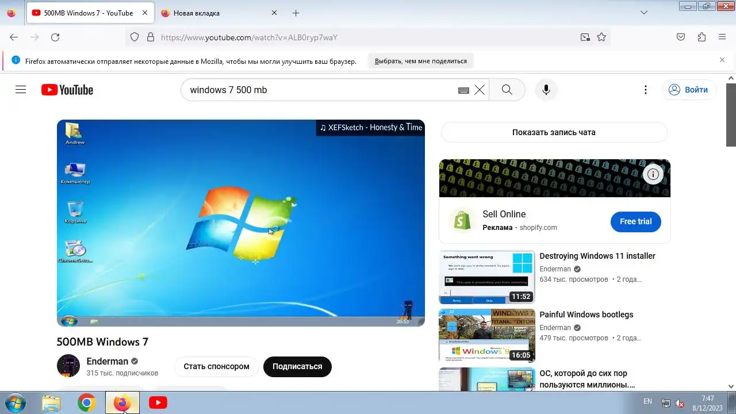
Task: Open the on-screen keyboard in search box
Action: click(463, 90)
